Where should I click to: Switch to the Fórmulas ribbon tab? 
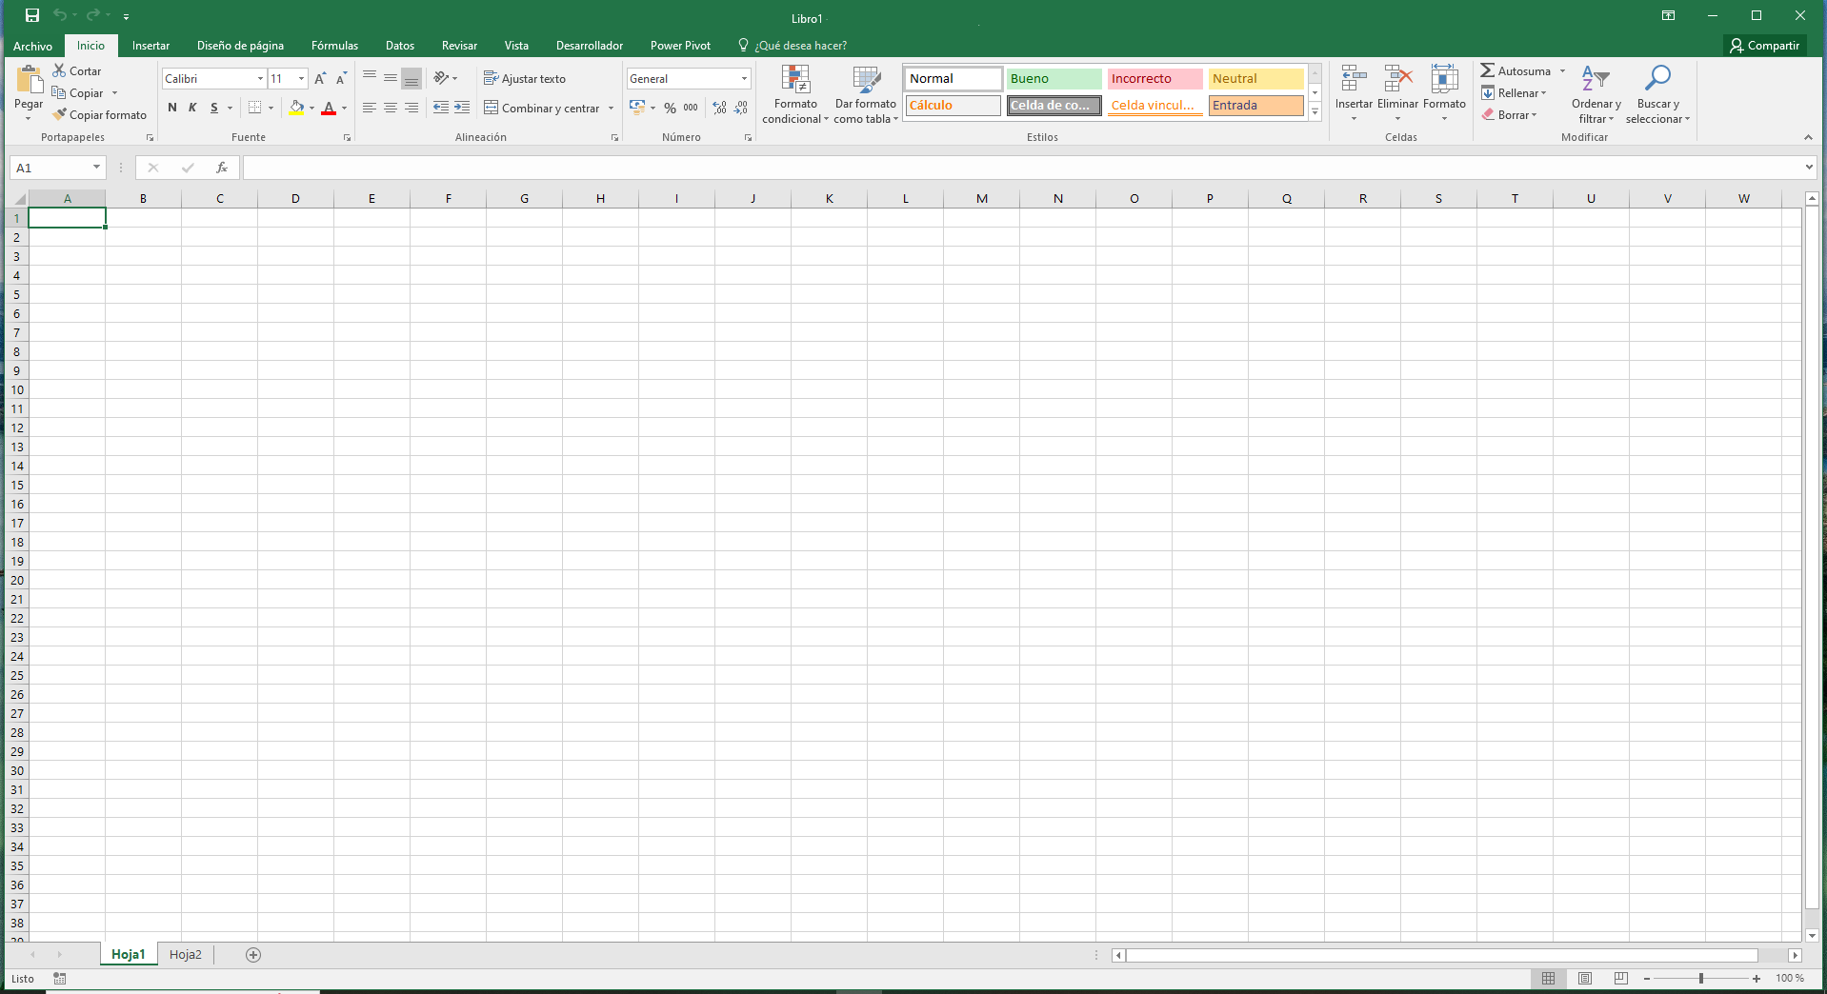[x=333, y=45]
